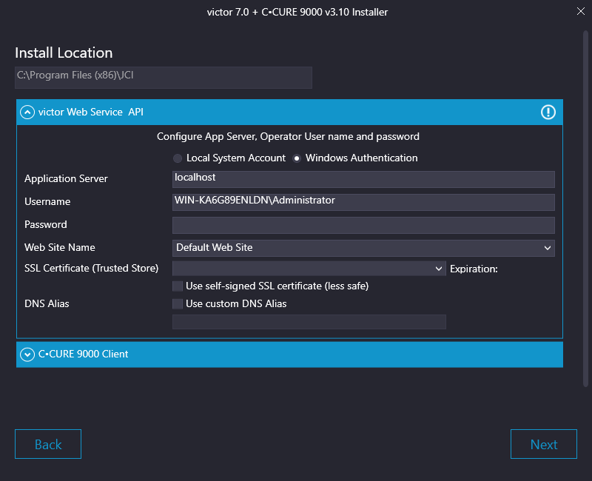Select the Local System Account option
592x481 pixels.
[178, 158]
